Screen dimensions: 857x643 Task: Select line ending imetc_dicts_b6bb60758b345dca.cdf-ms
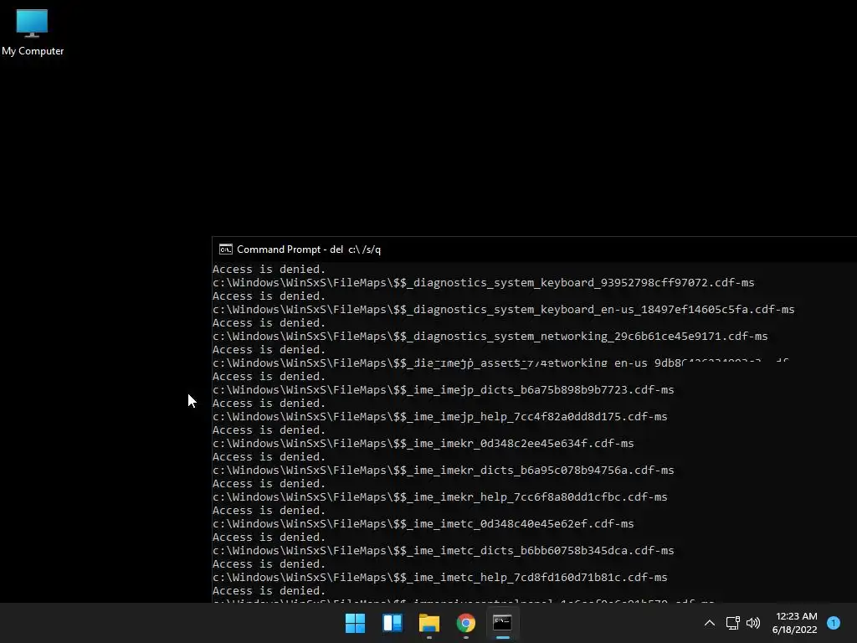[x=444, y=551]
